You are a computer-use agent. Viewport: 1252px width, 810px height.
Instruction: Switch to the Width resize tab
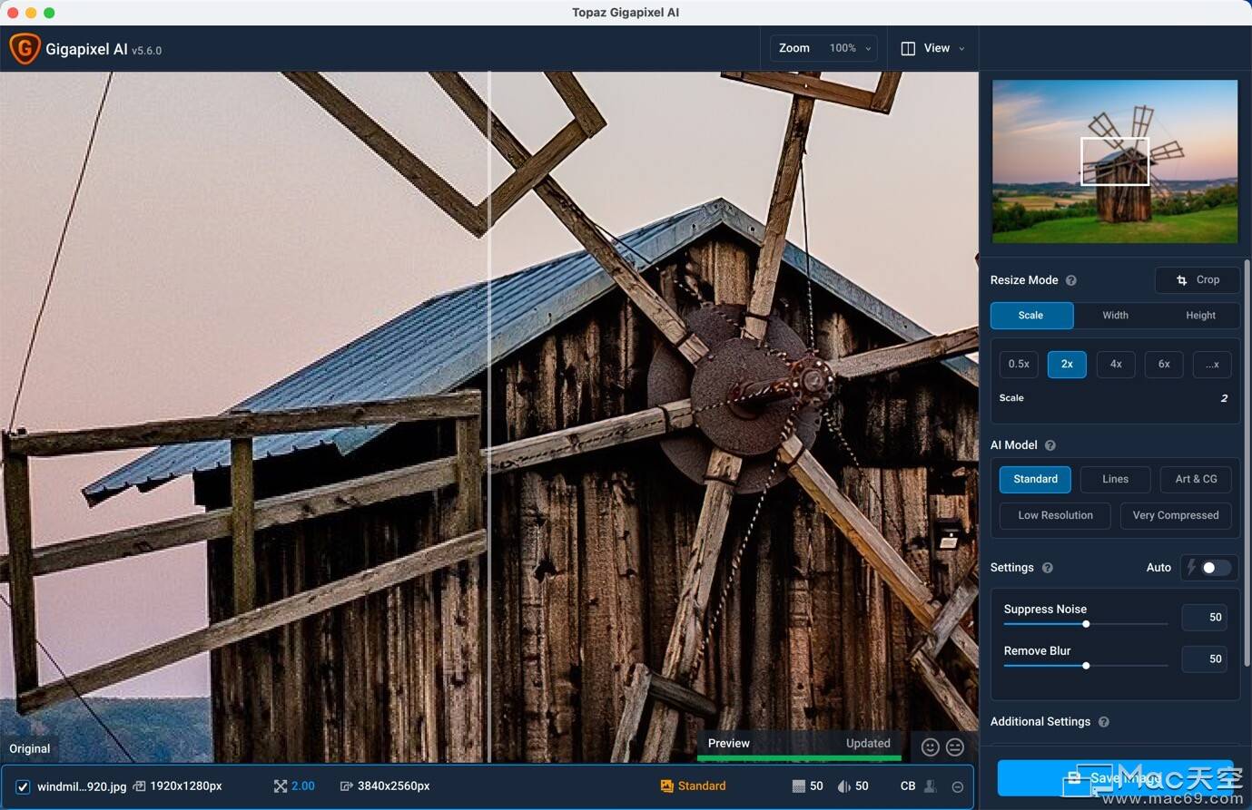click(1115, 316)
